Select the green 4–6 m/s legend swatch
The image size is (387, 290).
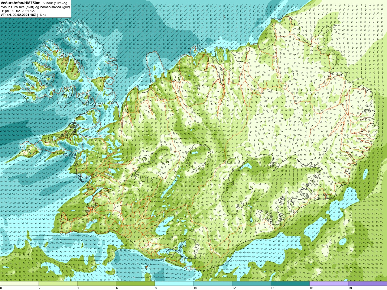[97, 284]
